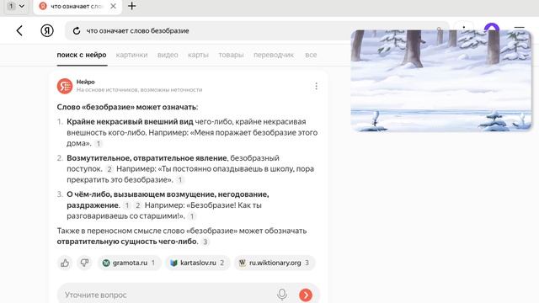
Task: Open the 'товары' search tab
Action: (x=231, y=55)
